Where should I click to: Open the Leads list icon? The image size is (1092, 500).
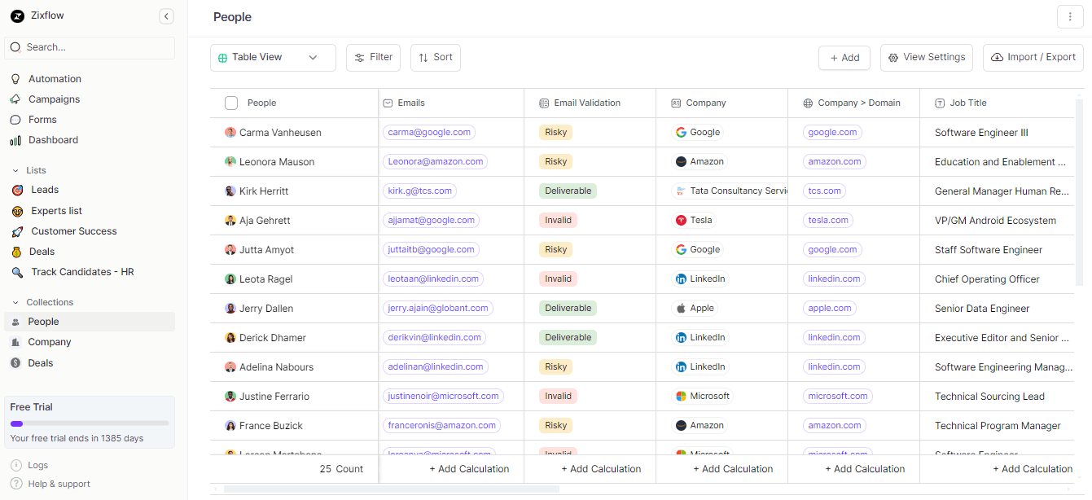tap(18, 189)
